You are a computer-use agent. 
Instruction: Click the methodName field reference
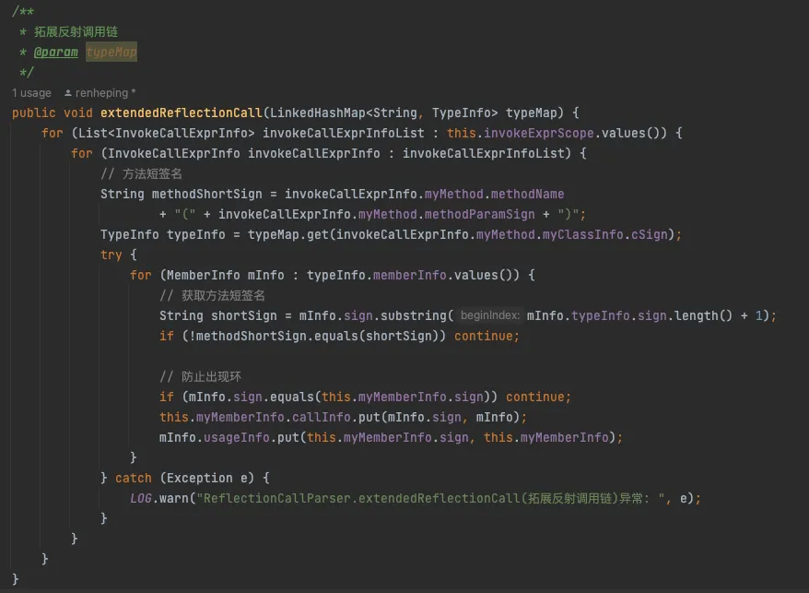click(527, 195)
